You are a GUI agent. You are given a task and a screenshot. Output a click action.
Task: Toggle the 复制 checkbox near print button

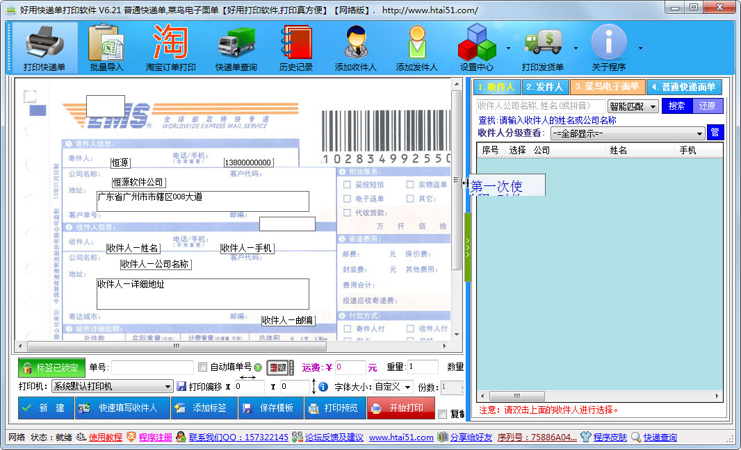(x=442, y=414)
